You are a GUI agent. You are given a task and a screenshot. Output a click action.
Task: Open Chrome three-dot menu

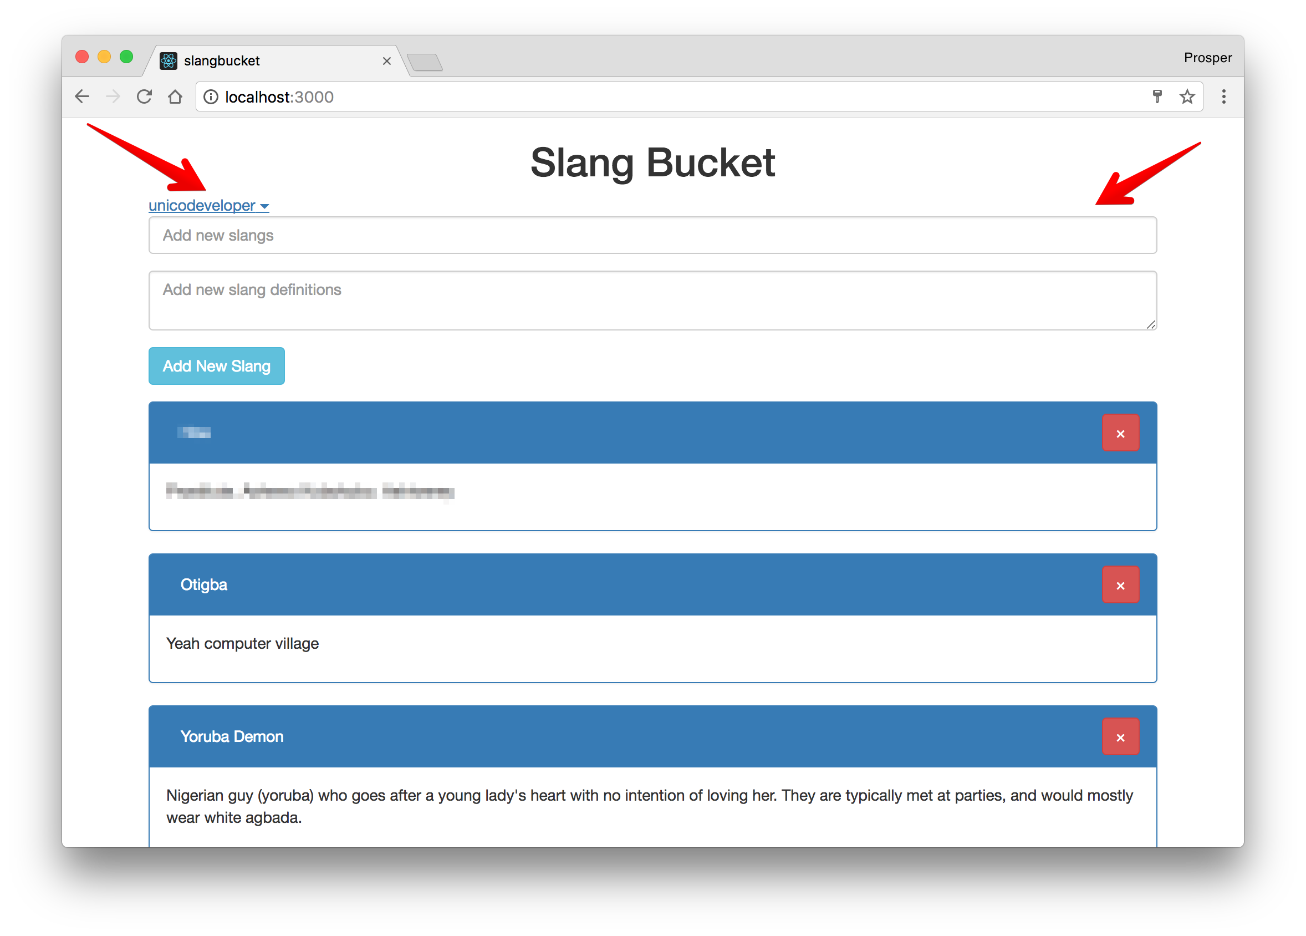pyautogui.click(x=1223, y=97)
